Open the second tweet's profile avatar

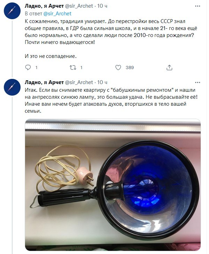coord(12,87)
